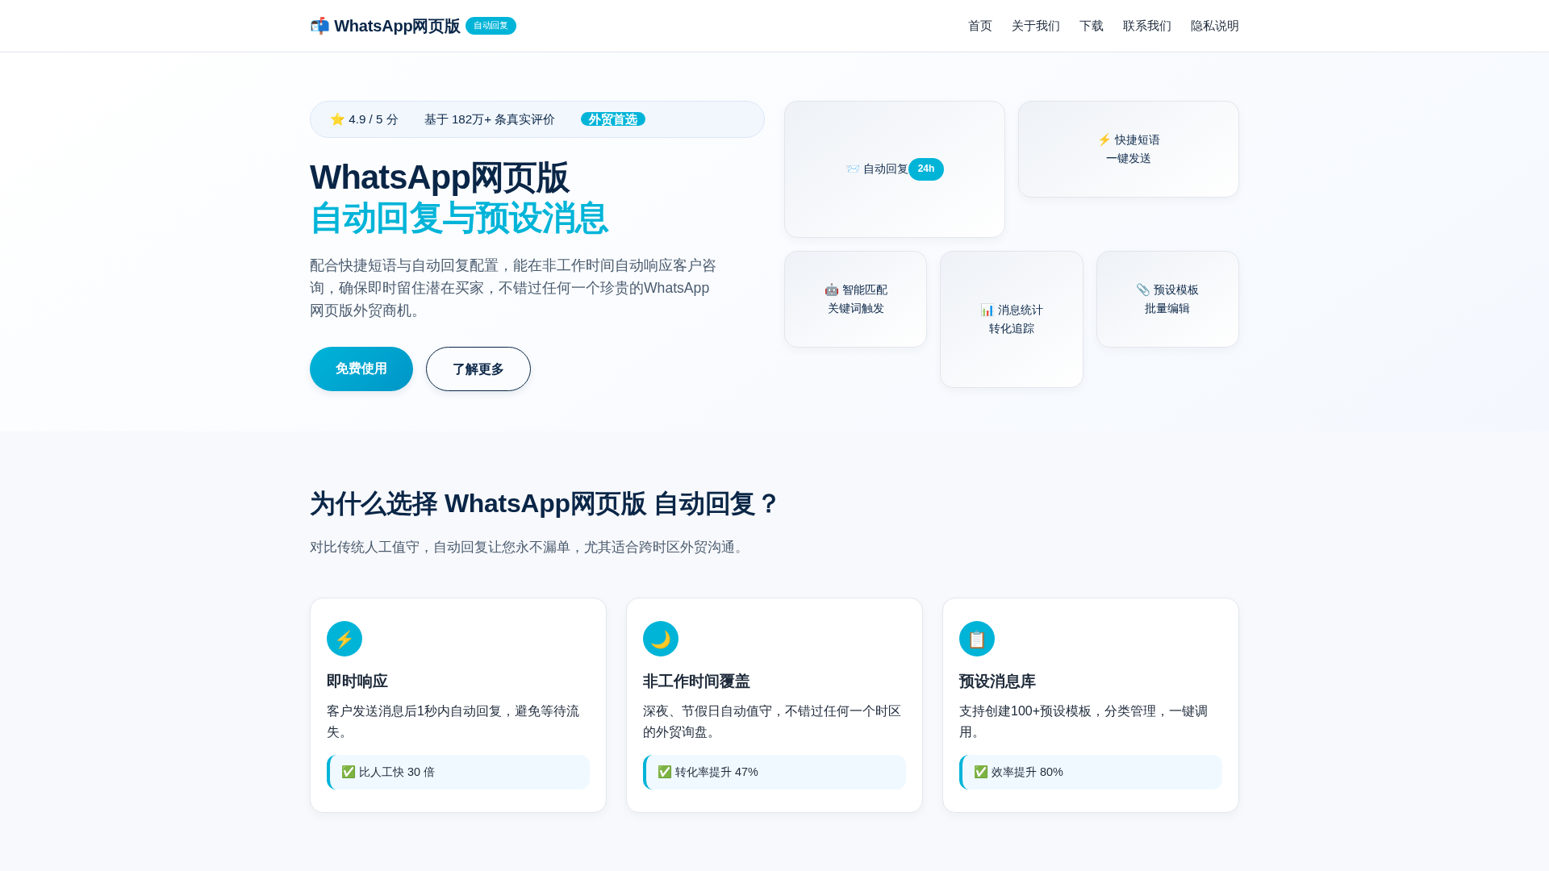Click the section heading 为什么选择 WhatsApp网页版 自动回复？
1549x871 pixels.
coord(545,504)
